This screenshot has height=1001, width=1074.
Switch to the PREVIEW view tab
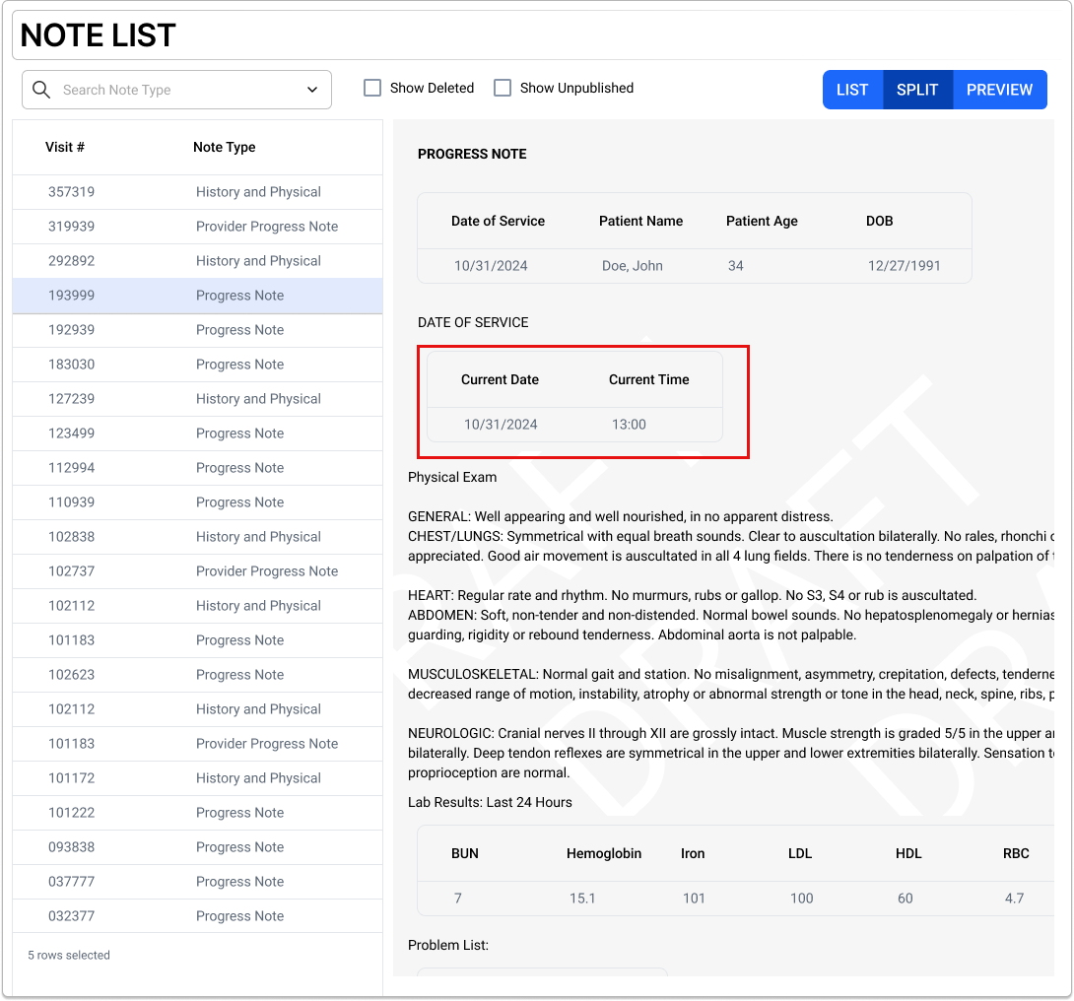click(x=999, y=90)
